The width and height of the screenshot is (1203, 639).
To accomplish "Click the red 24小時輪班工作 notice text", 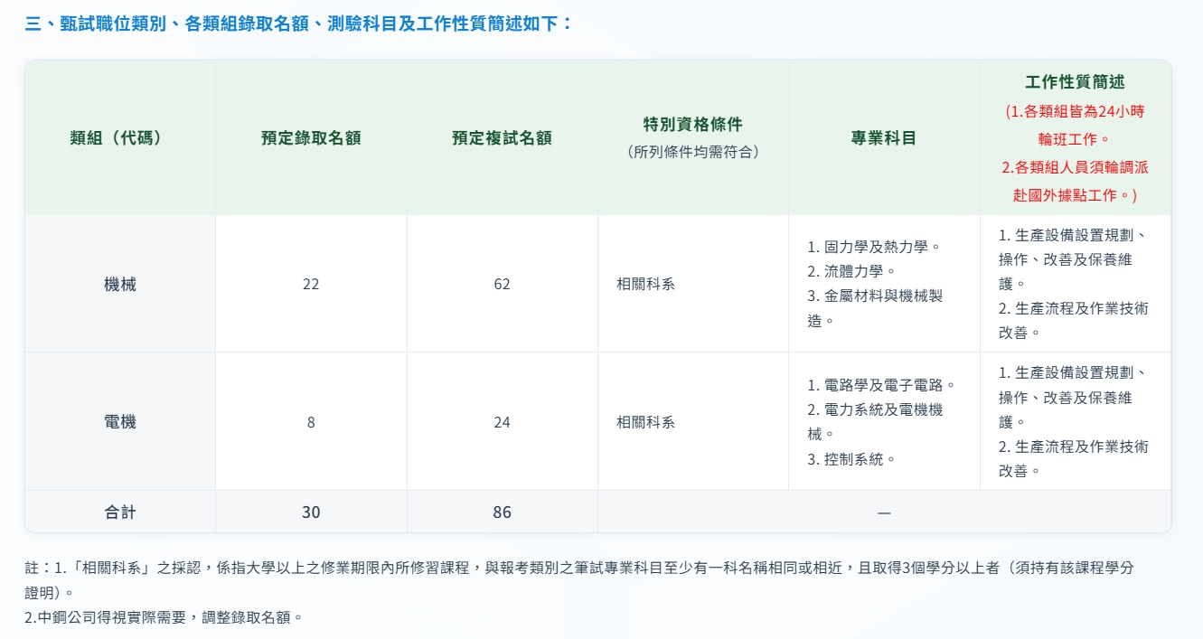I will point(1075,126).
